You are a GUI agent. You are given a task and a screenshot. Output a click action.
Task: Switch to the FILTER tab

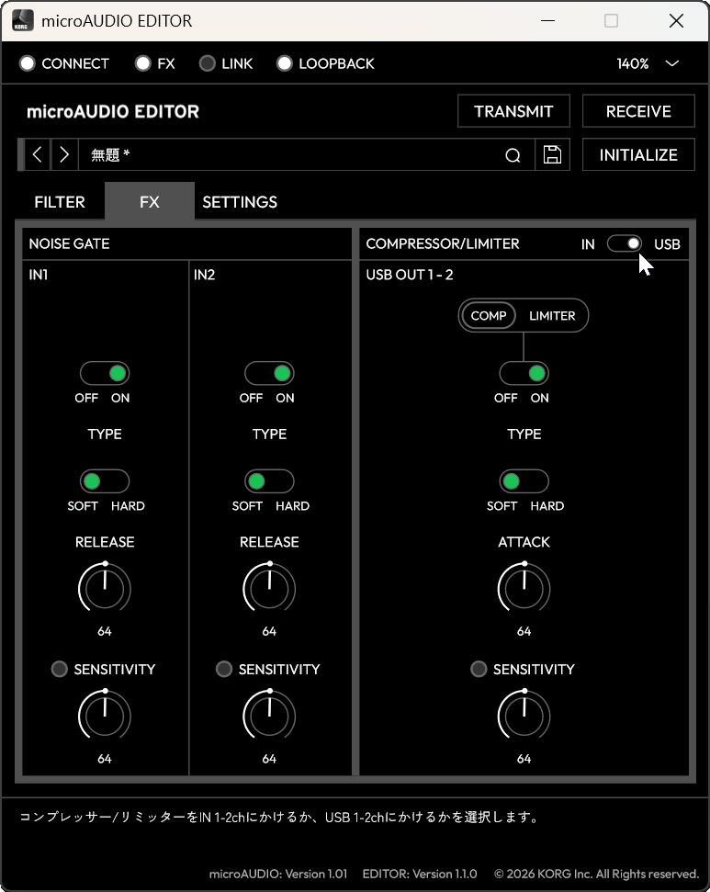pyautogui.click(x=60, y=202)
